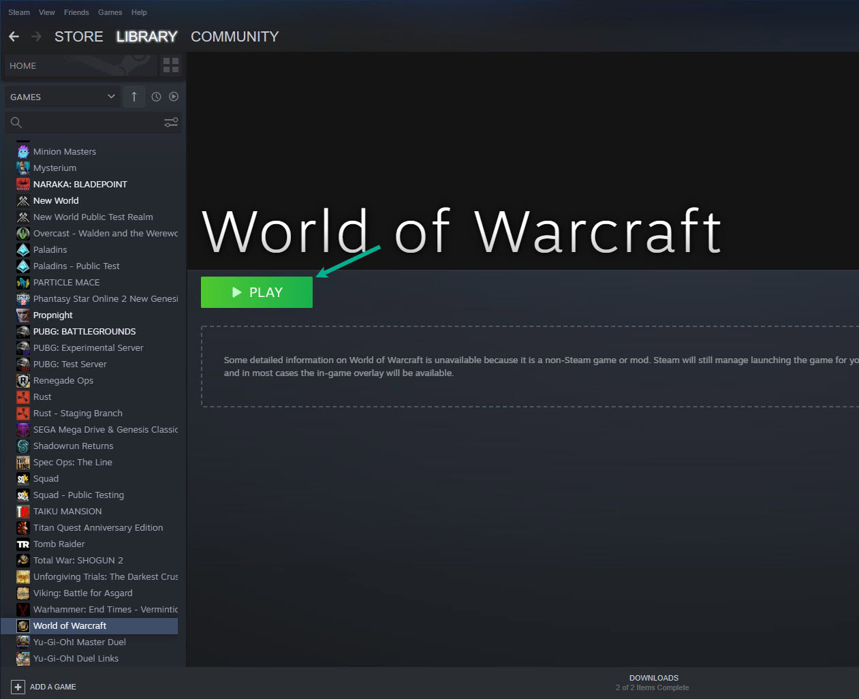Go to library HOME
The width and height of the screenshot is (859, 699).
tap(80, 65)
